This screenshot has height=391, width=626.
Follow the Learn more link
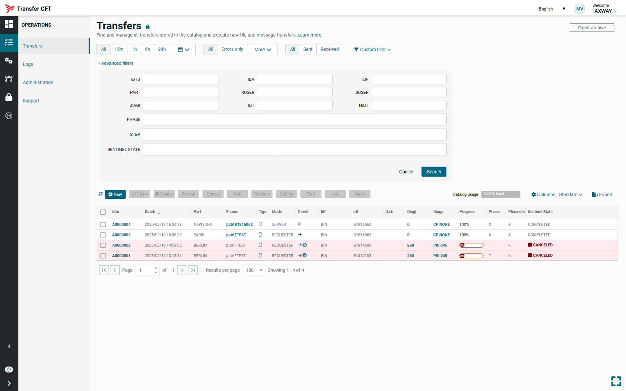coord(309,35)
